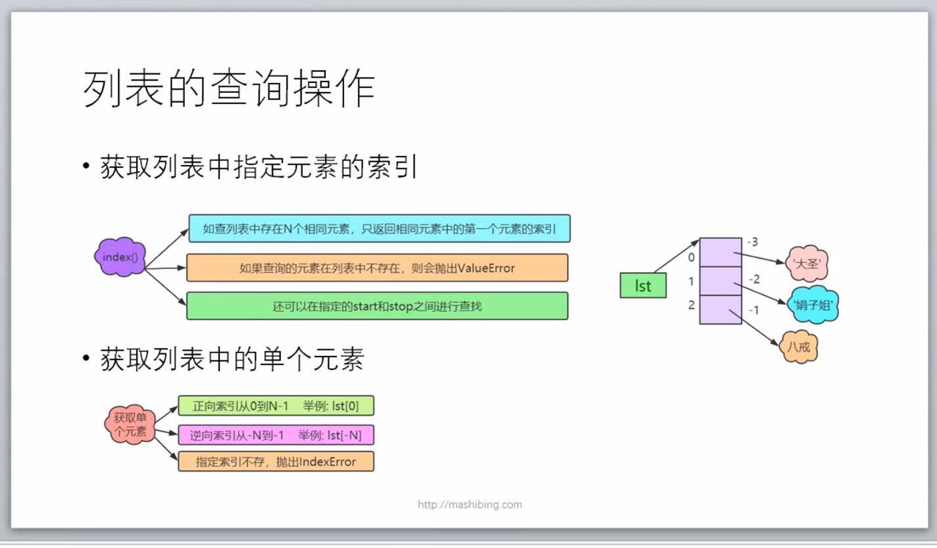Select the purple index() cloud shape
The height and width of the screenshot is (548, 937).
click(121, 258)
